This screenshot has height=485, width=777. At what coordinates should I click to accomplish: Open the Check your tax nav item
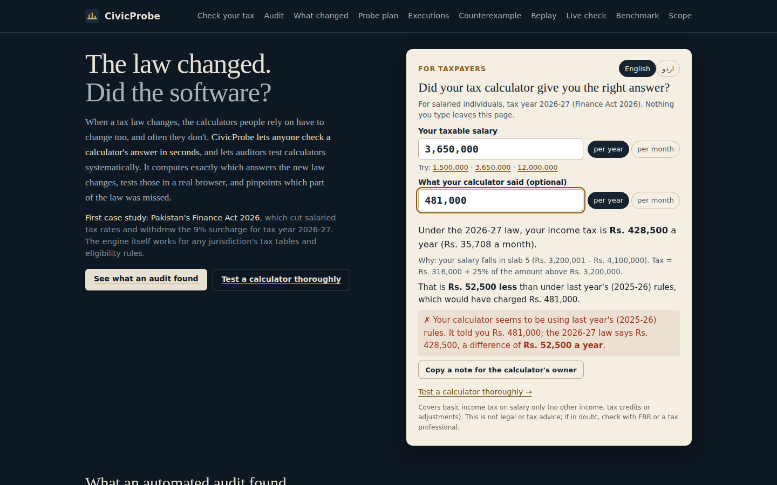226,16
